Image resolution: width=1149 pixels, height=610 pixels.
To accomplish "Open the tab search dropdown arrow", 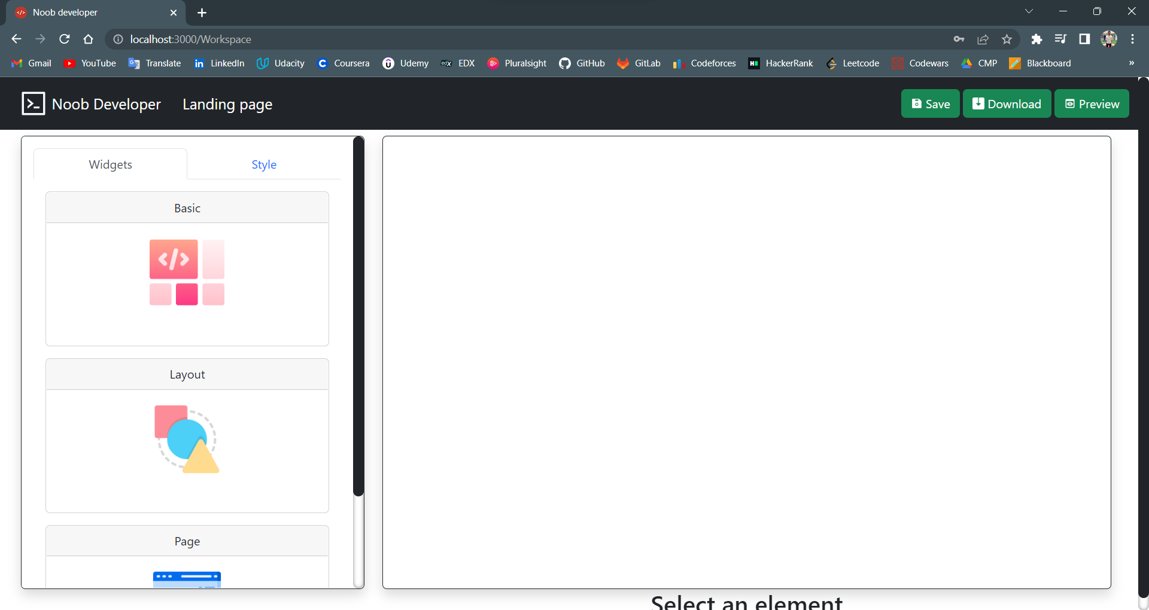I will [1029, 11].
